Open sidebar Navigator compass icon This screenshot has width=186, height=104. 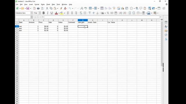pyautogui.click(x=166, y=35)
